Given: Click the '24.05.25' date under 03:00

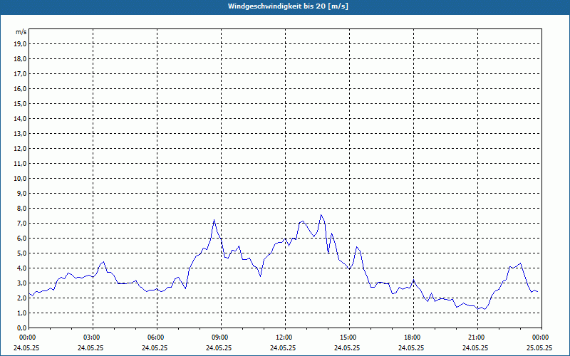Looking at the screenshot, I should pyautogui.click(x=90, y=347).
